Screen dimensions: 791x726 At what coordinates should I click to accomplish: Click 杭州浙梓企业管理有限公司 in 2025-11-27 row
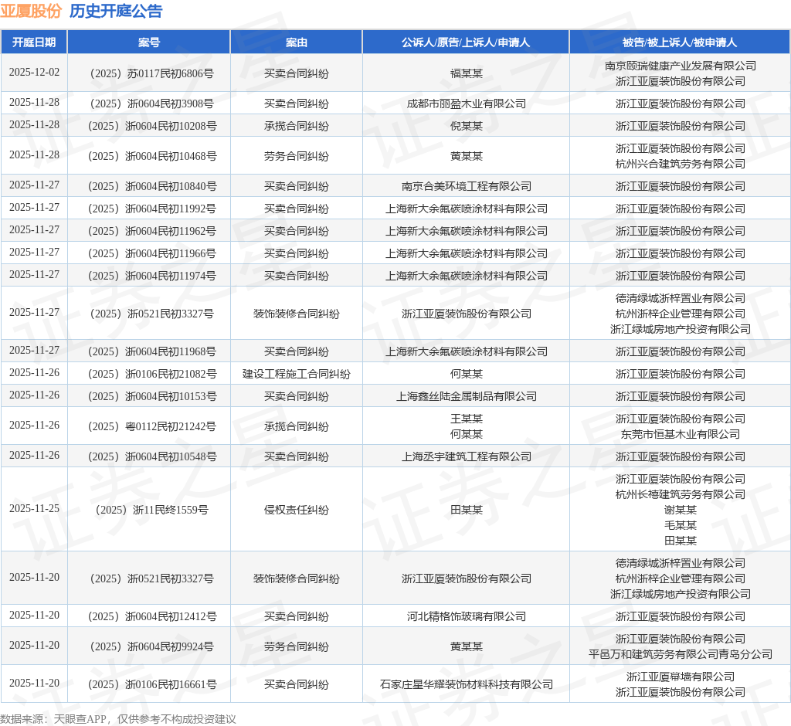click(x=680, y=314)
